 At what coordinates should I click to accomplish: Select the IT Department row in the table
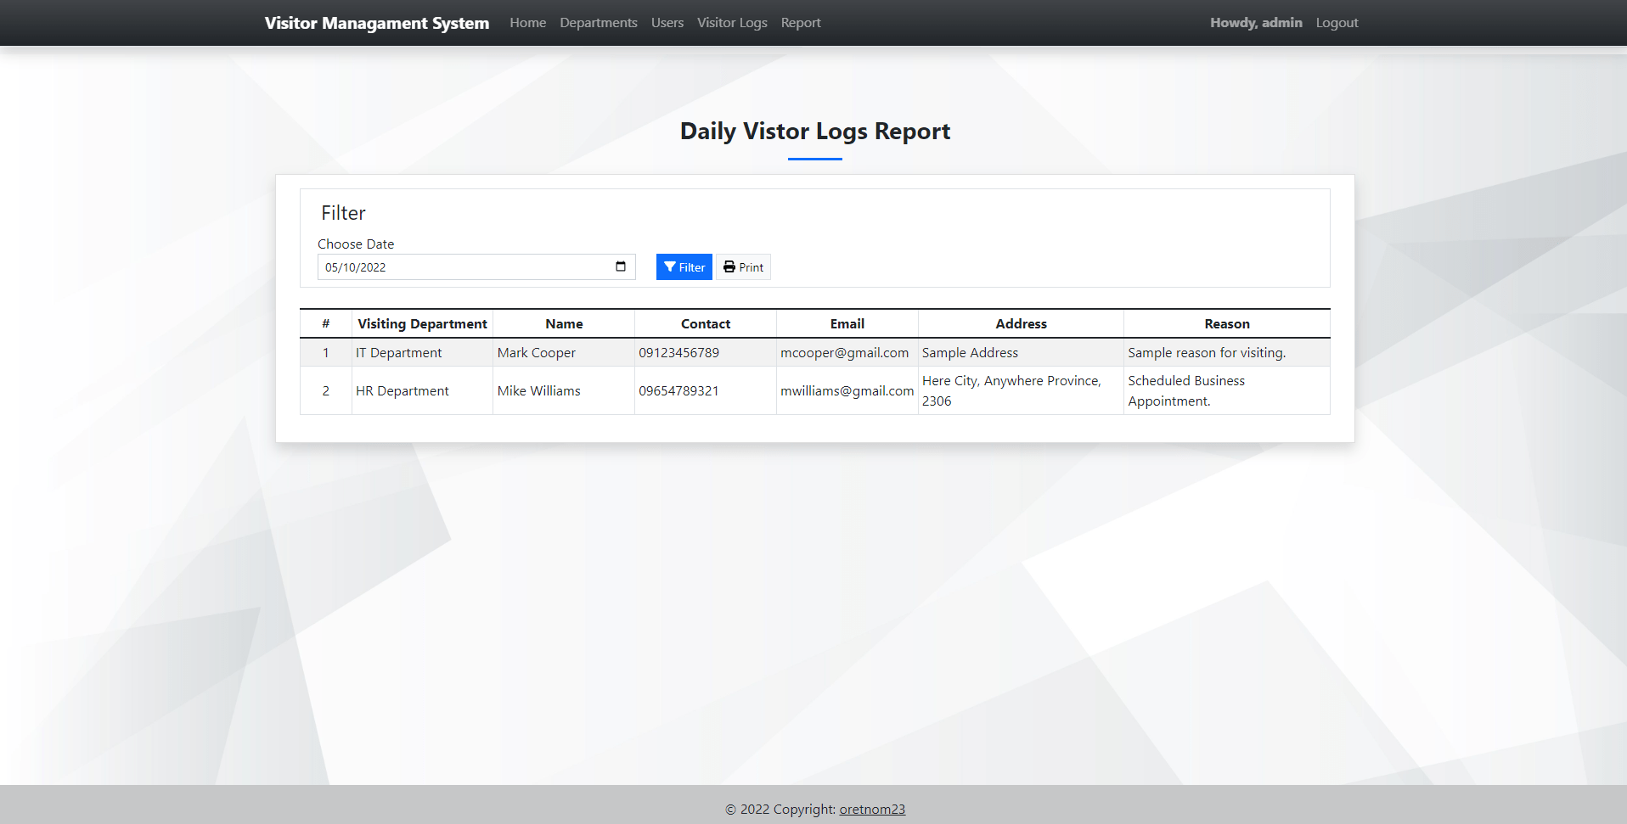[398, 352]
